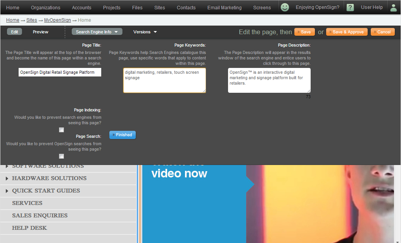Viewport: 401px width, 243px height.
Task: Open the Email Marketing menu
Action: click(x=224, y=7)
